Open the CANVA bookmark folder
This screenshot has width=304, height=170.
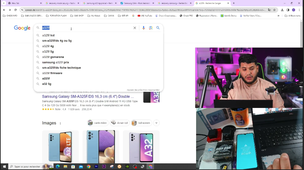109,16
